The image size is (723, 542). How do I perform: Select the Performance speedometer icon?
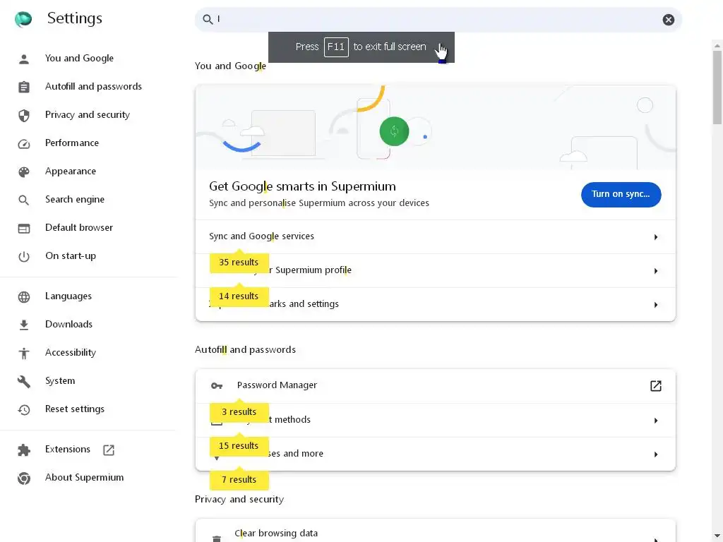[x=24, y=143]
